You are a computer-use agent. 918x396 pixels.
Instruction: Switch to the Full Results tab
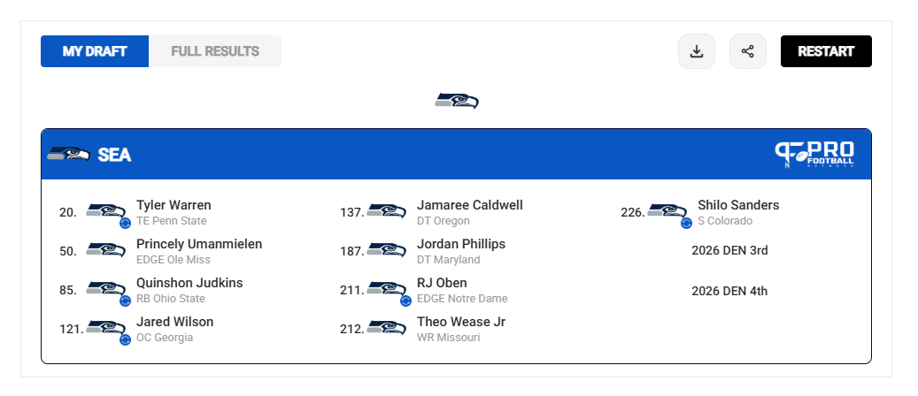coord(215,51)
